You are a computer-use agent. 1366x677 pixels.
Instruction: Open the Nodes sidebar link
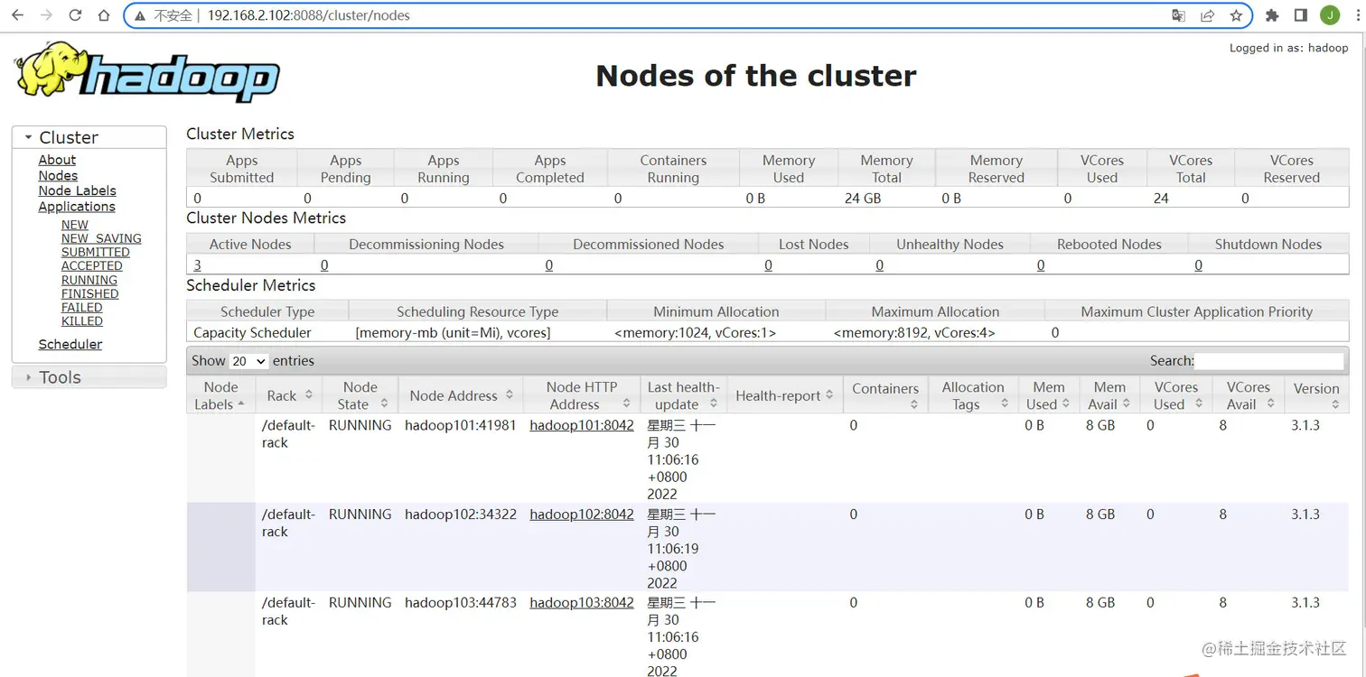point(58,175)
